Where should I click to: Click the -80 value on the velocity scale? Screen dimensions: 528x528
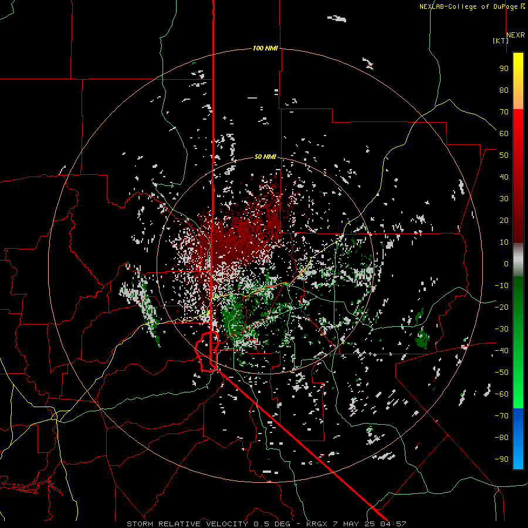click(502, 438)
